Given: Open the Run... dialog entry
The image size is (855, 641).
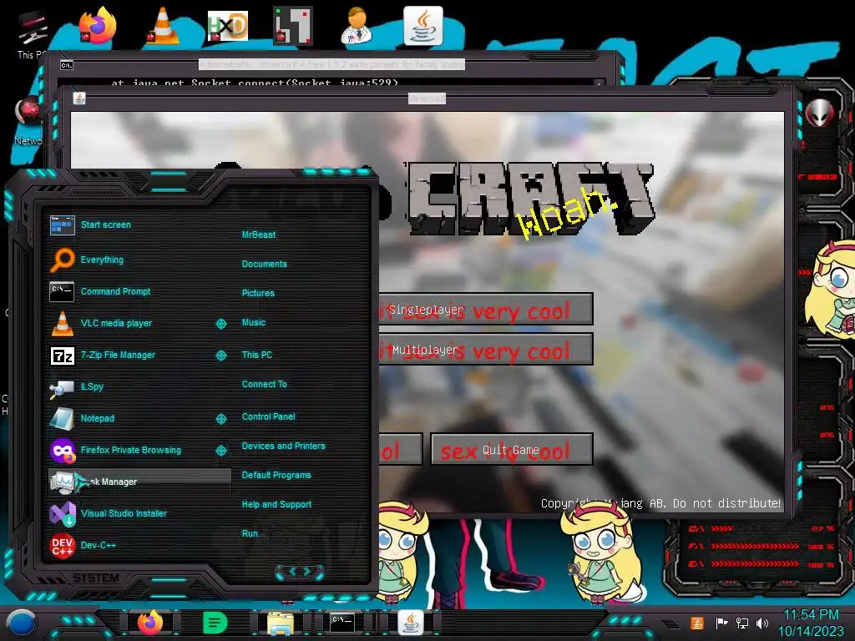Looking at the screenshot, I should (254, 533).
